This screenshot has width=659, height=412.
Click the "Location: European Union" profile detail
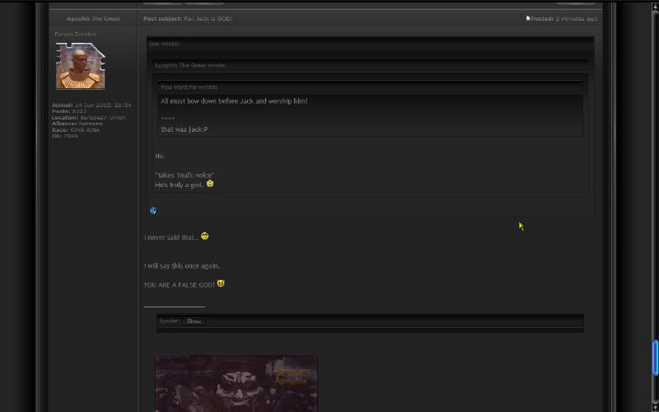88,117
